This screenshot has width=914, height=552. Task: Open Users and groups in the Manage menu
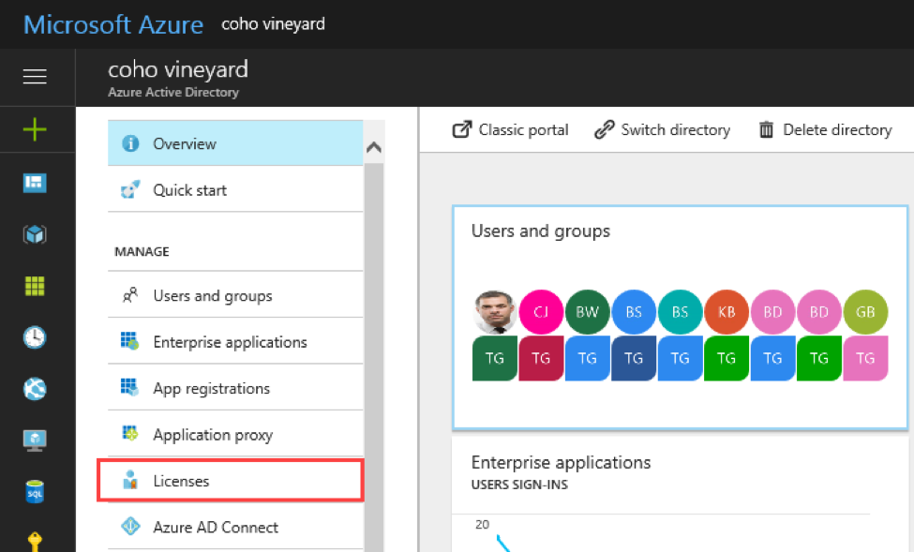pyautogui.click(x=235, y=295)
